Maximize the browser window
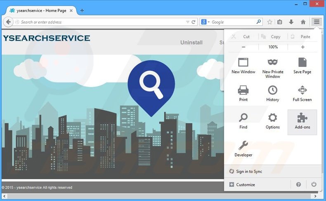The width and height of the screenshot is (326, 201). pos(305,4)
